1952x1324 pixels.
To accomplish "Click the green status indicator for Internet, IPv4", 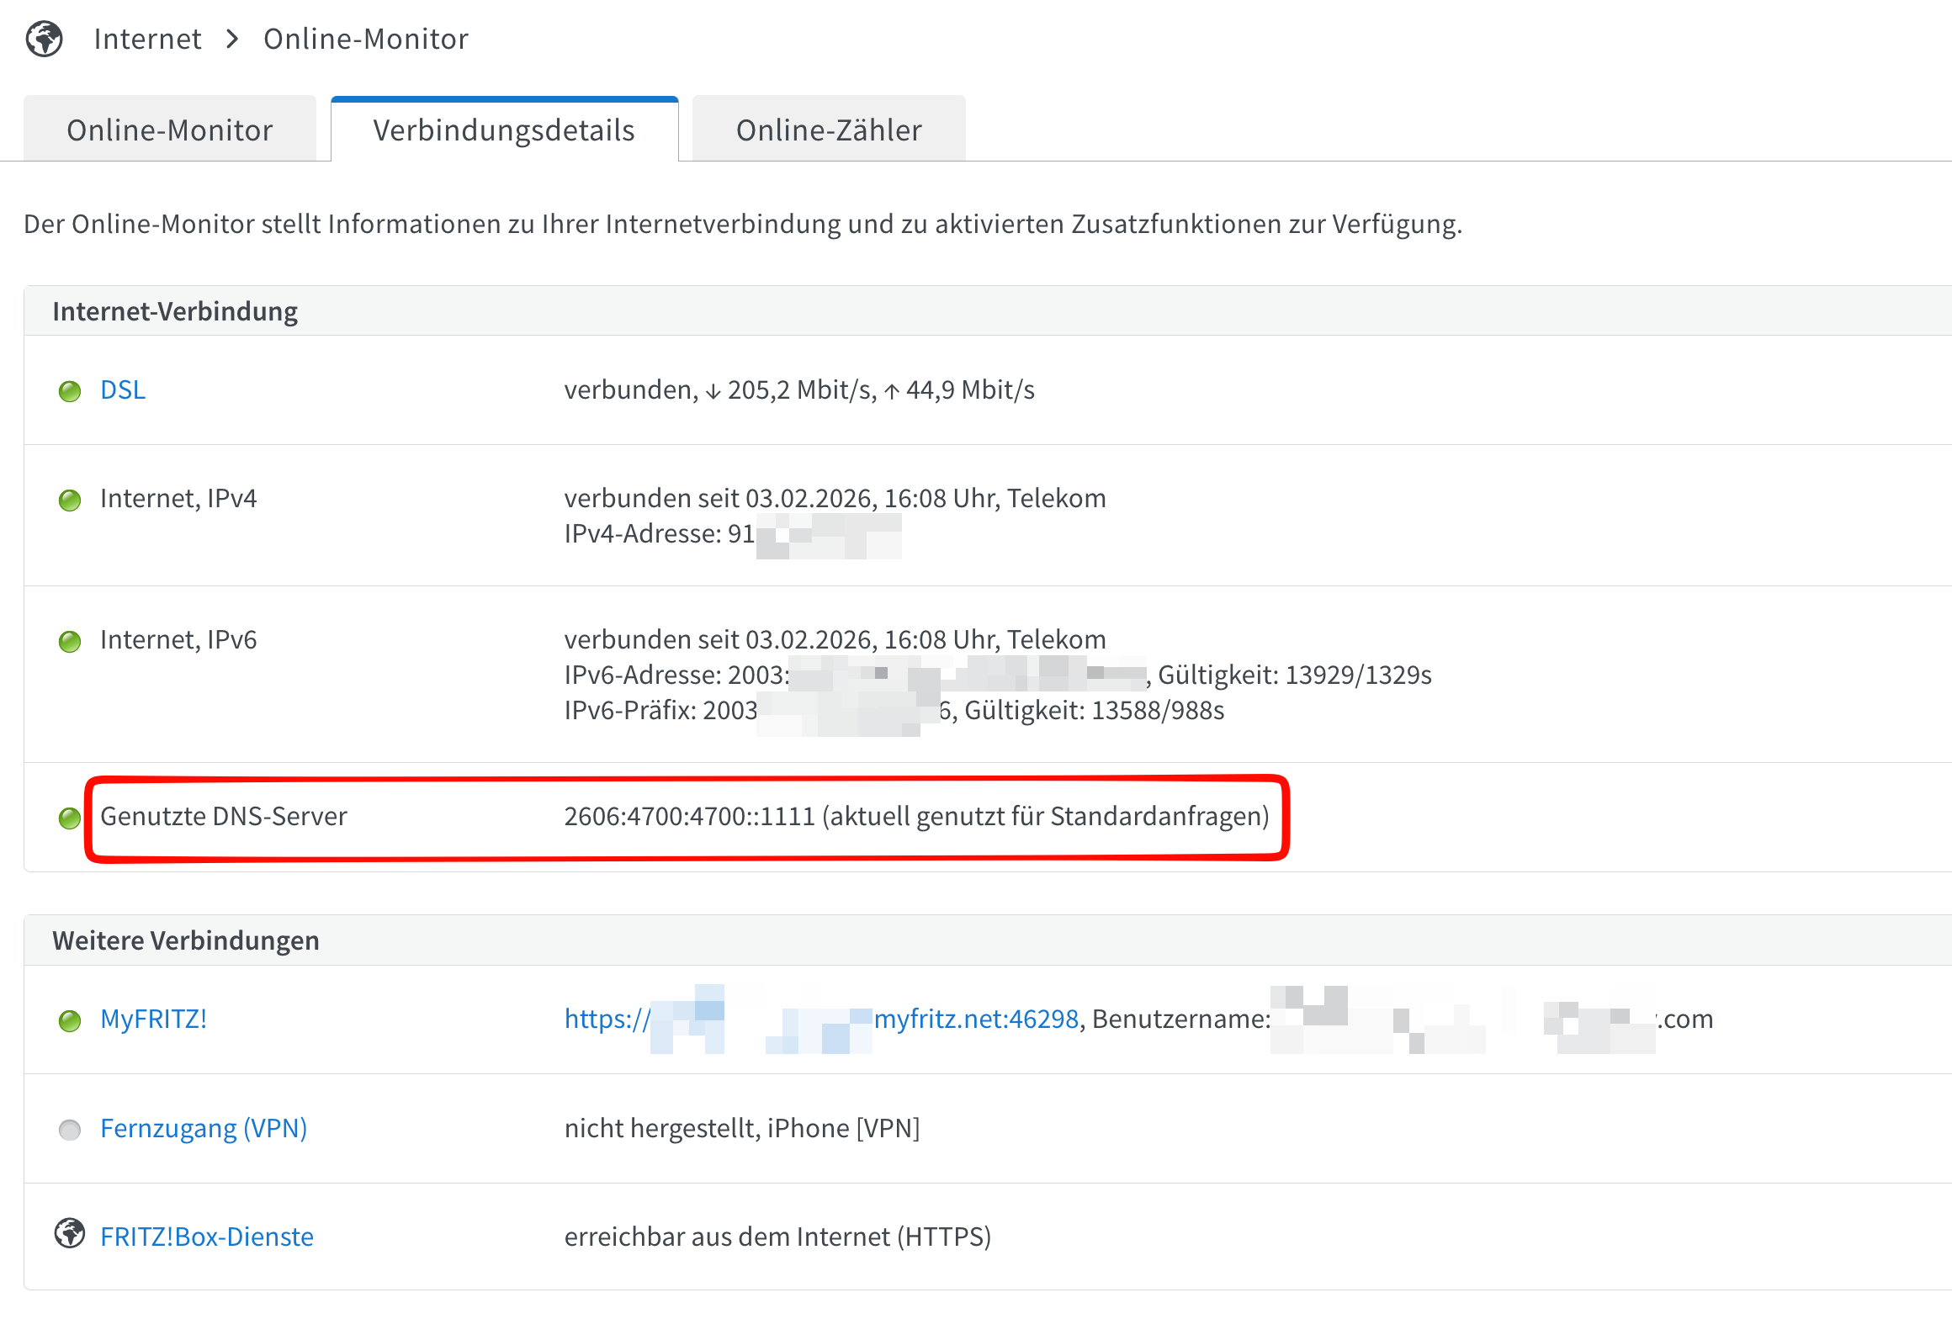I will click(x=70, y=500).
